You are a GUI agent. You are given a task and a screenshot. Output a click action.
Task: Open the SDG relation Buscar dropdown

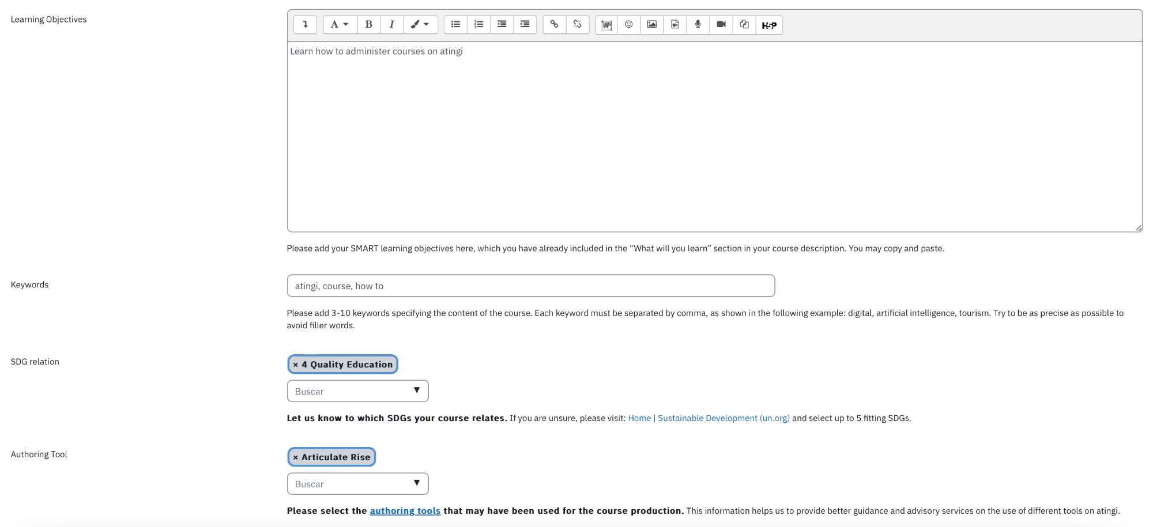pyautogui.click(x=357, y=391)
